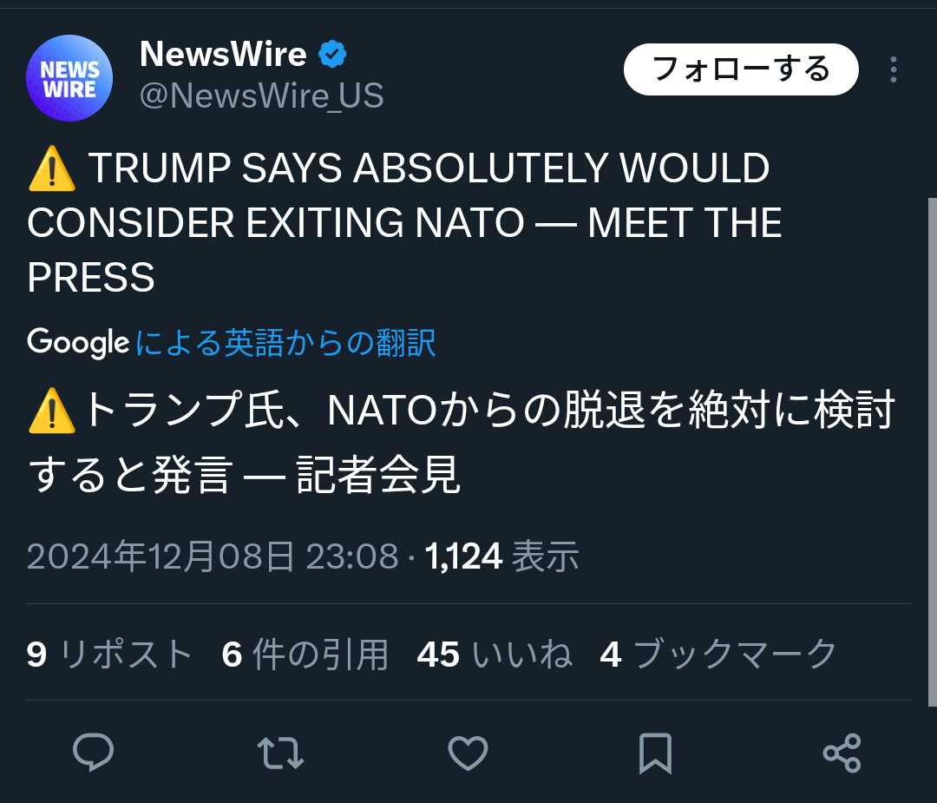Click the フォローする follow button
The image size is (937, 803).
tap(741, 69)
